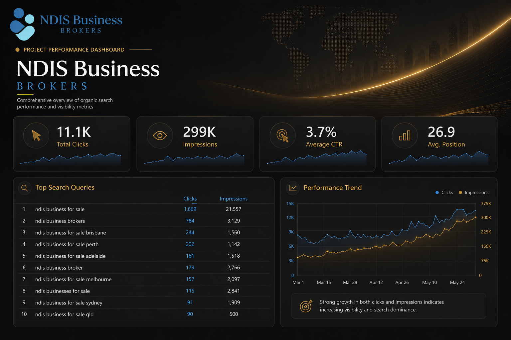Screen dimensions: 511x340
Task: Select query 'ndis business for sale brisbane'
Action: [71, 233]
